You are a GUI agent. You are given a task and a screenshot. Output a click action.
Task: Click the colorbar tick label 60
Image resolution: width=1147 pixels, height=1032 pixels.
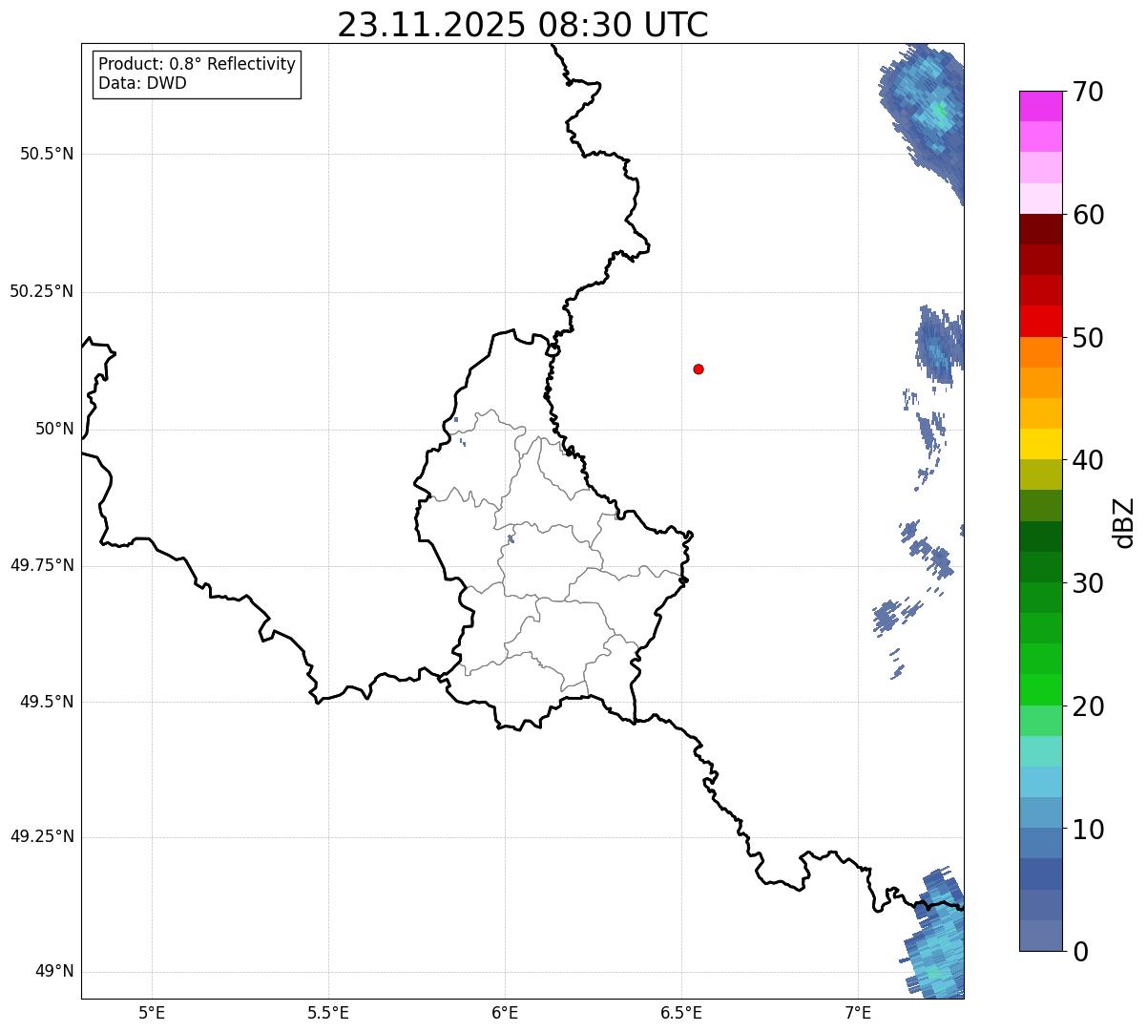click(x=1088, y=215)
